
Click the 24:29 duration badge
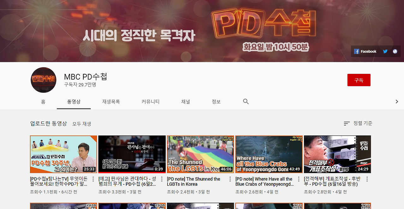point(363,169)
